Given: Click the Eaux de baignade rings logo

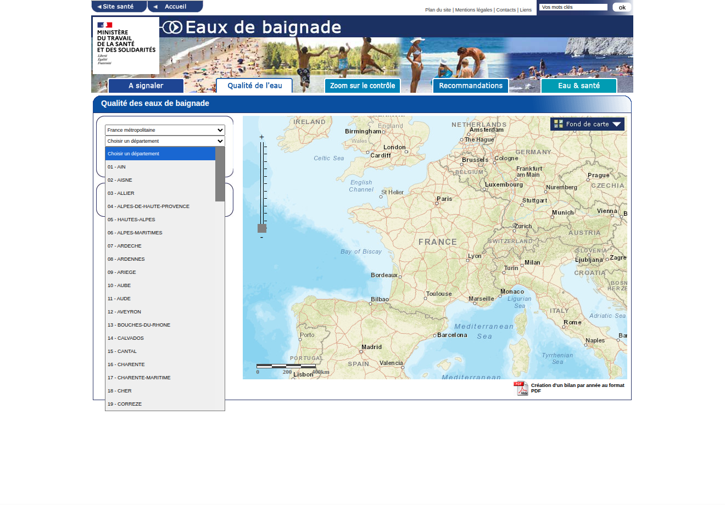Looking at the screenshot, I should coord(172,27).
